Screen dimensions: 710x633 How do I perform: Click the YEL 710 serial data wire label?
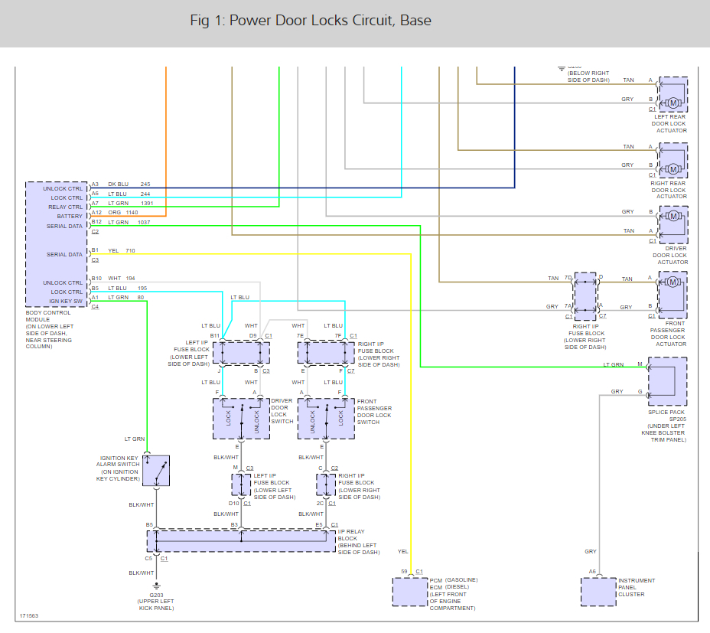(124, 250)
